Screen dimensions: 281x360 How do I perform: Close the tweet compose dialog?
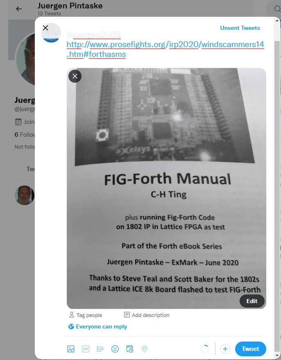click(45, 28)
